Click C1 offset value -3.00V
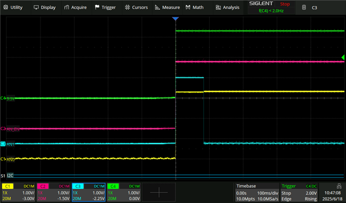 click(x=28, y=199)
